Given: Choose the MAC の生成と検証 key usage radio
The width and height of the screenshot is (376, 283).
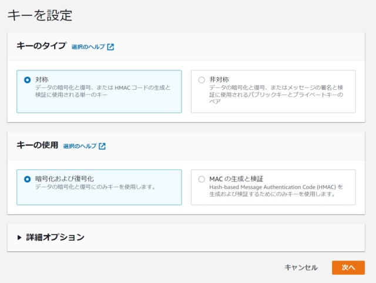Looking at the screenshot, I should tap(202, 179).
